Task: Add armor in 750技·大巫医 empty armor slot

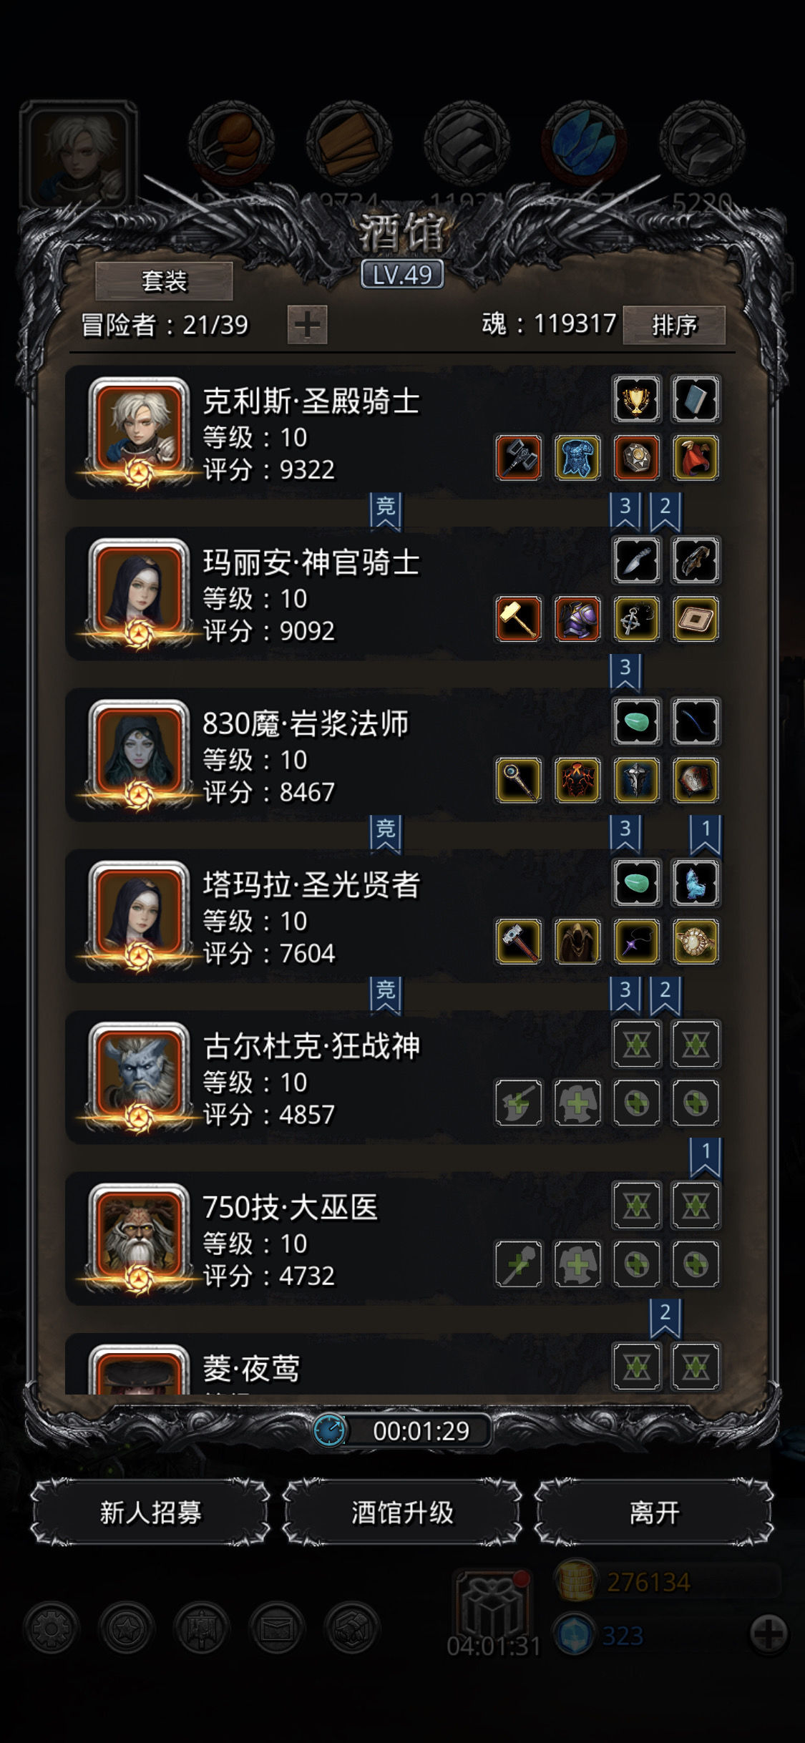Action: click(577, 1264)
